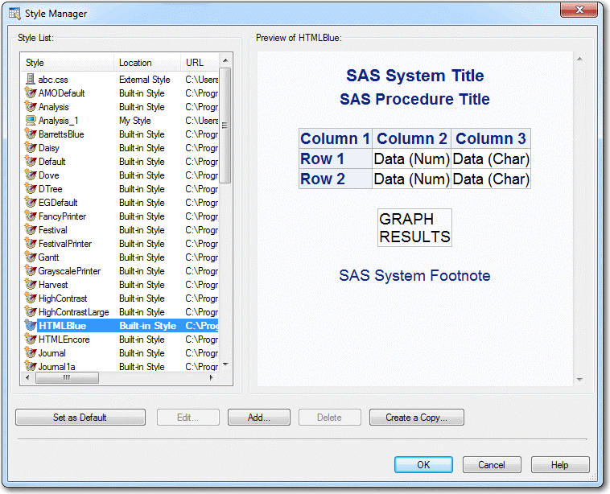Screen dimensions: 610x494
Task: Click the HighContrast style icon
Action: (31, 298)
